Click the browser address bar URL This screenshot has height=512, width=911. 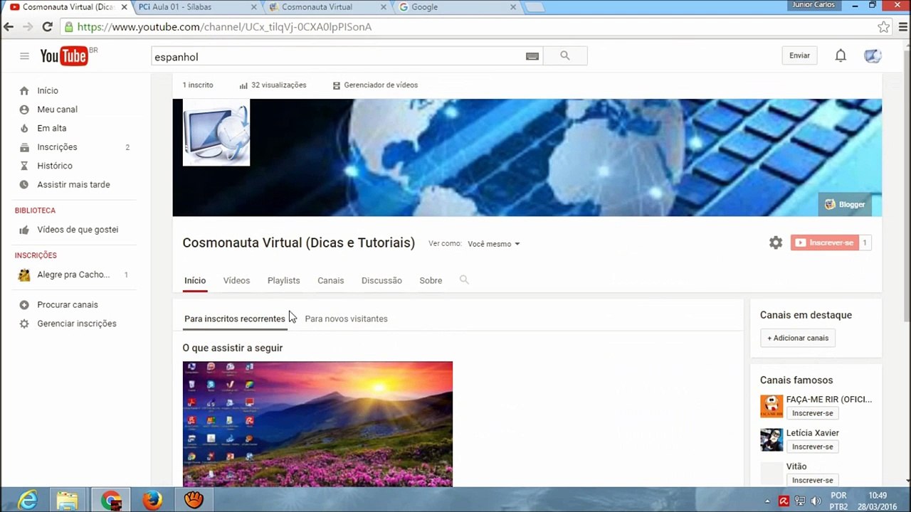pos(224,27)
